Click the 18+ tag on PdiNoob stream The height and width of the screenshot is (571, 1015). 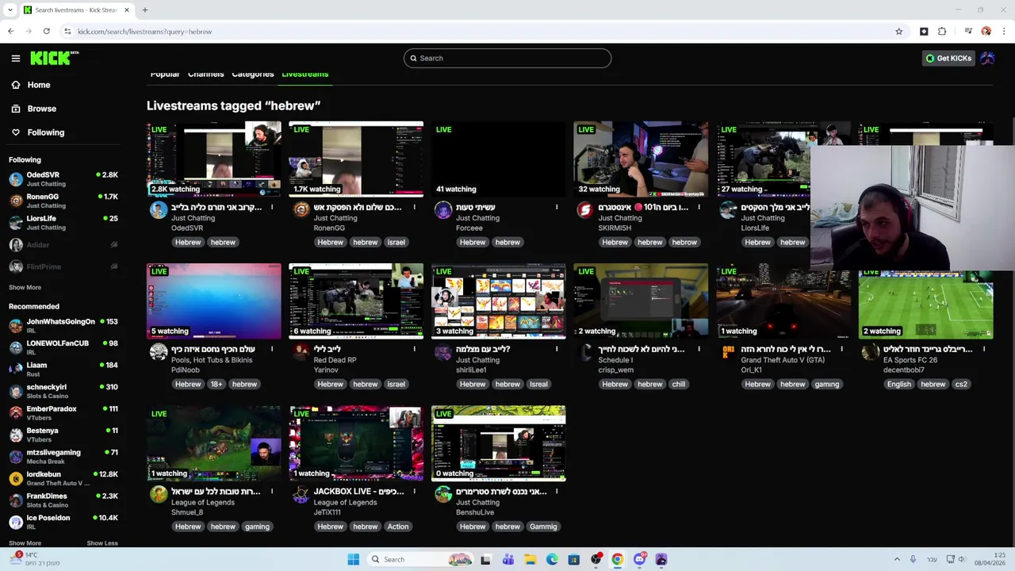pos(216,384)
